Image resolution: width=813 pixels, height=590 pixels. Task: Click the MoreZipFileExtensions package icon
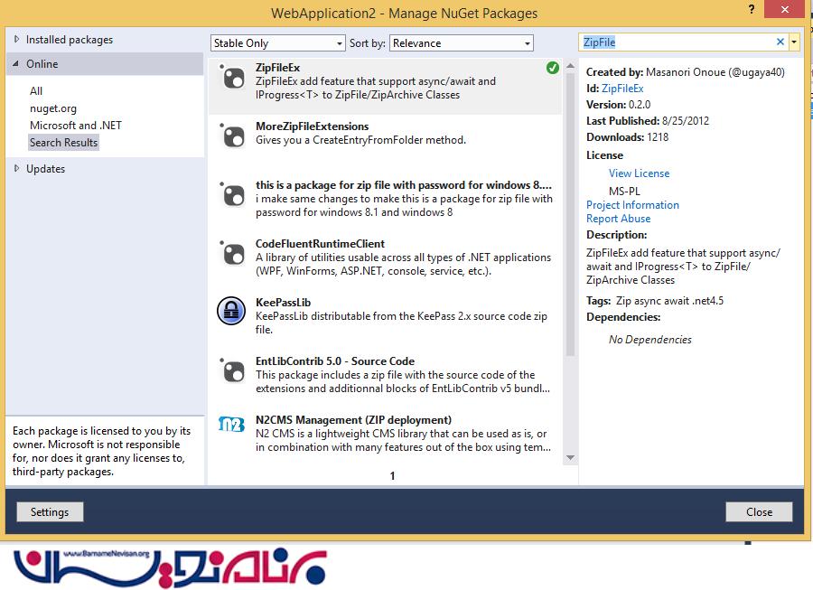point(232,136)
